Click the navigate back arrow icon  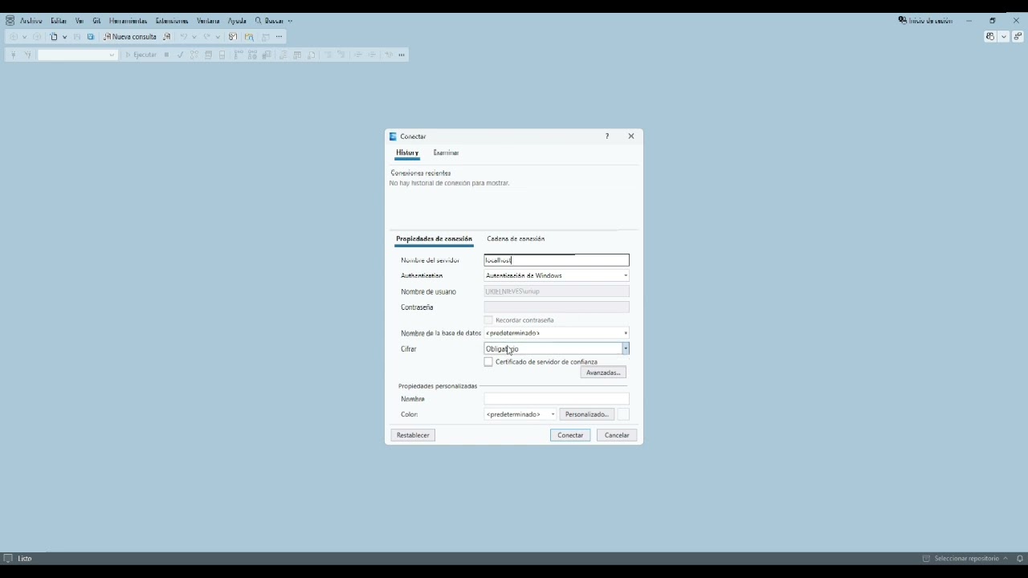tap(14, 37)
